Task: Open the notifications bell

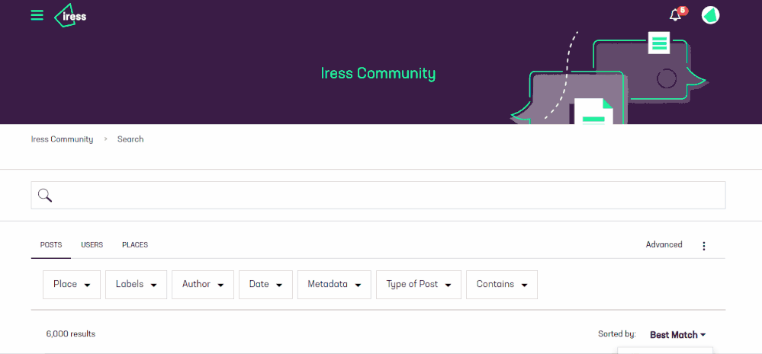Action: click(x=675, y=15)
